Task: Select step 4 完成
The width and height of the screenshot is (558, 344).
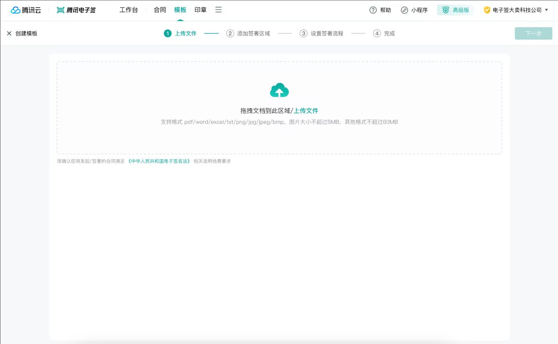Action: coord(384,33)
